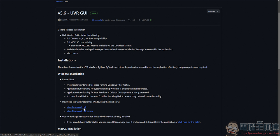280x136 pixels.
Task: Open the Main Download Link
Action: (76, 107)
